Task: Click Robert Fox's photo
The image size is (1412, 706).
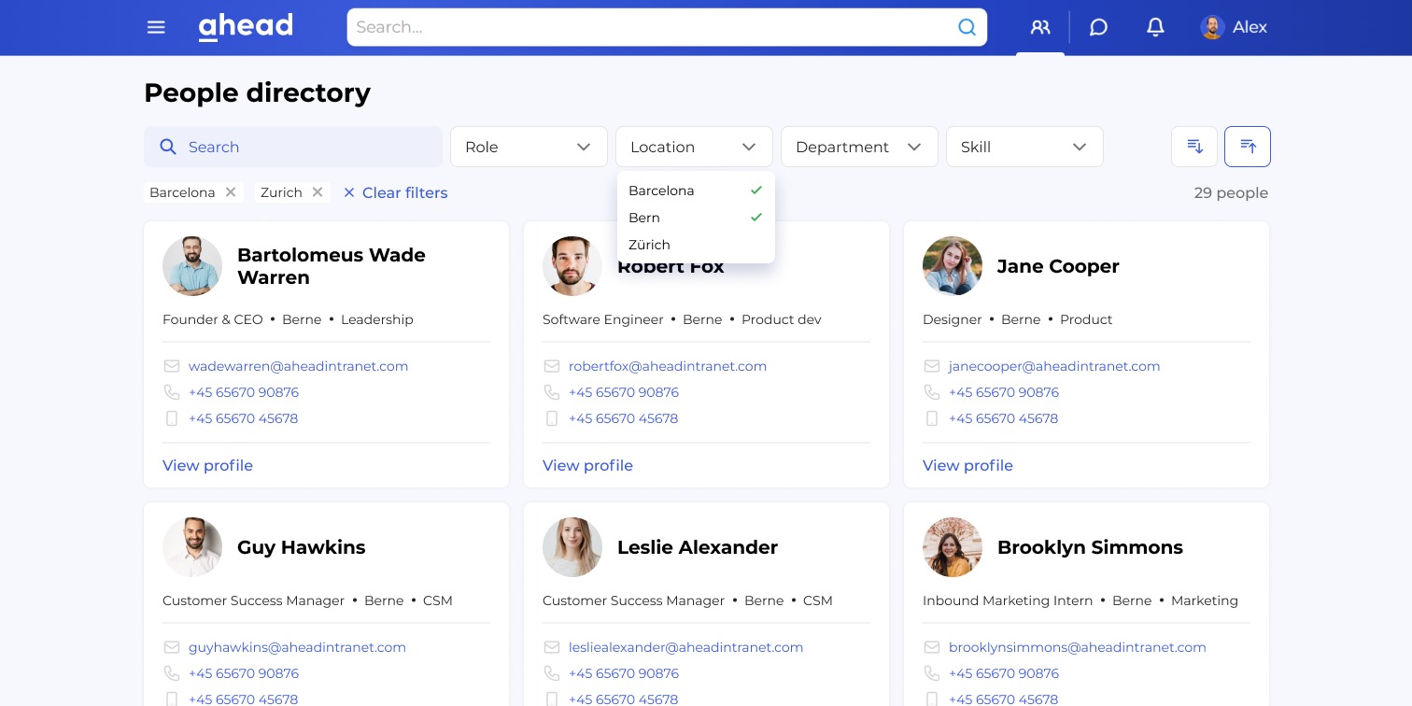Action: point(572,266)
